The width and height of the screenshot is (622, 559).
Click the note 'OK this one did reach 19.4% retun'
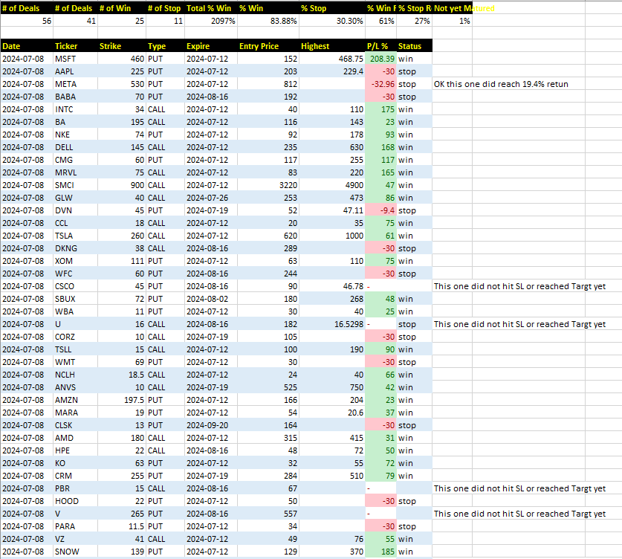tap(501, 84)
